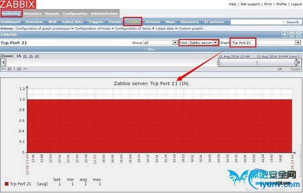Open history link Configuration of graph prototypes
The height and width of the screenshot is (193, 303).
coord(43,29)
